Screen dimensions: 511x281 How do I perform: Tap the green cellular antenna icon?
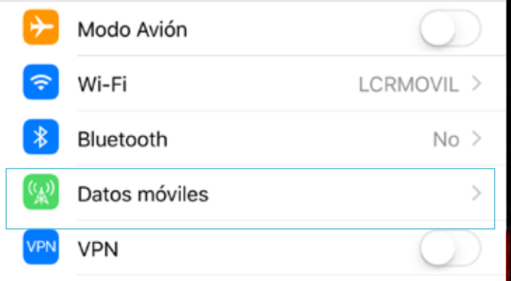pos(41,192)
